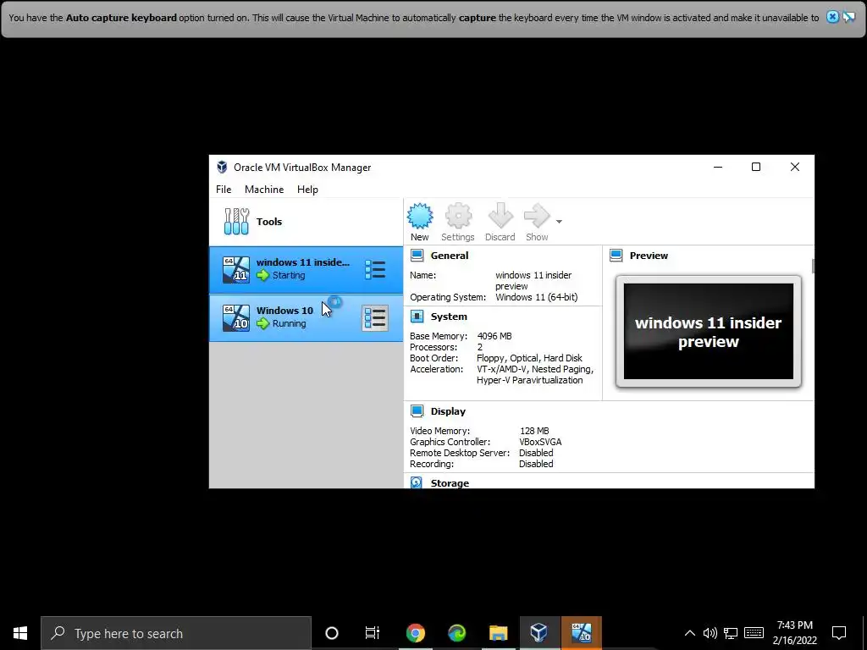Click the Display section screen icon

coord(417,411)
